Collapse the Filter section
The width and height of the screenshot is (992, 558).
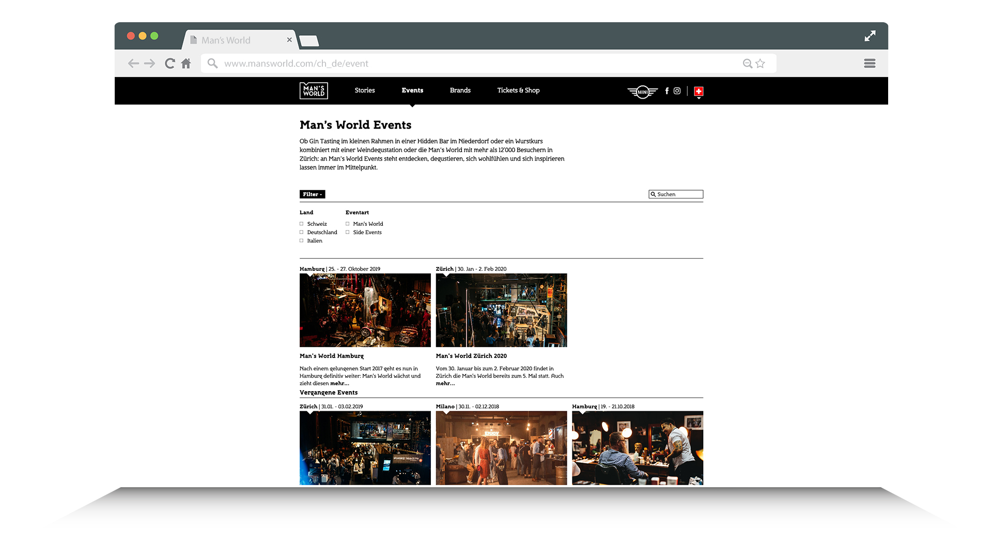pyautogui.click(x=312, y=194)
